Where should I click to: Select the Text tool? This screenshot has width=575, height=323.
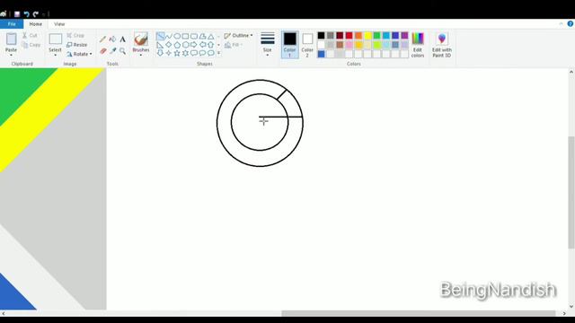click(122, 39)
